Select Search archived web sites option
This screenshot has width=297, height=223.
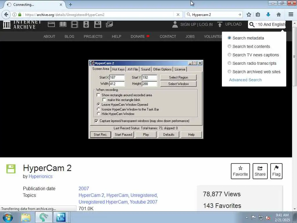229,71
